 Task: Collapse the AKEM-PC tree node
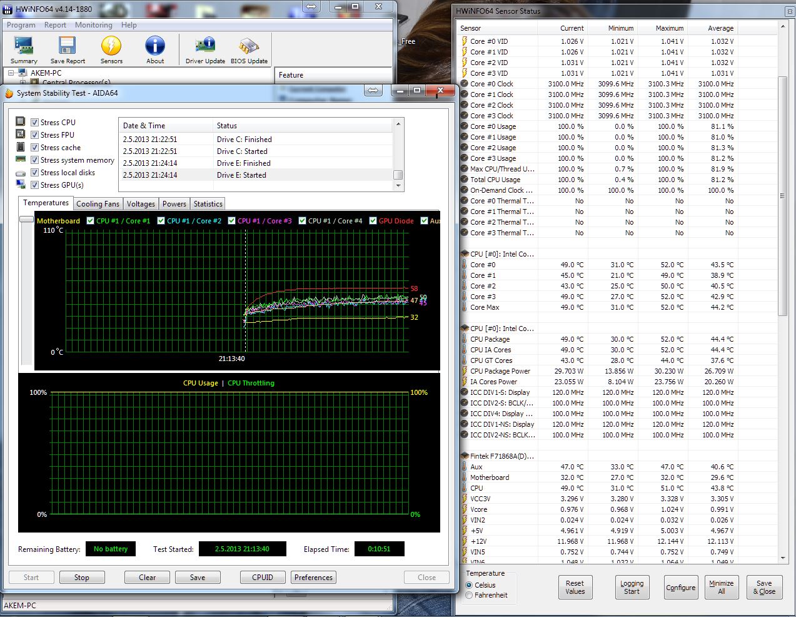click(x=11, y=73)
